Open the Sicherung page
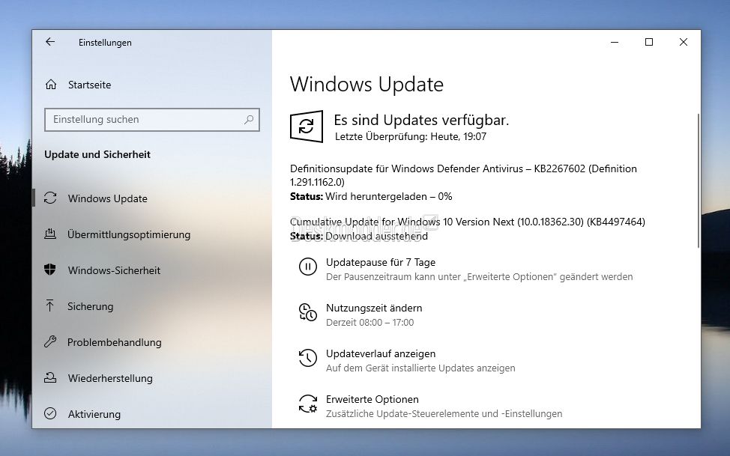730x456 pixels. 91,306
